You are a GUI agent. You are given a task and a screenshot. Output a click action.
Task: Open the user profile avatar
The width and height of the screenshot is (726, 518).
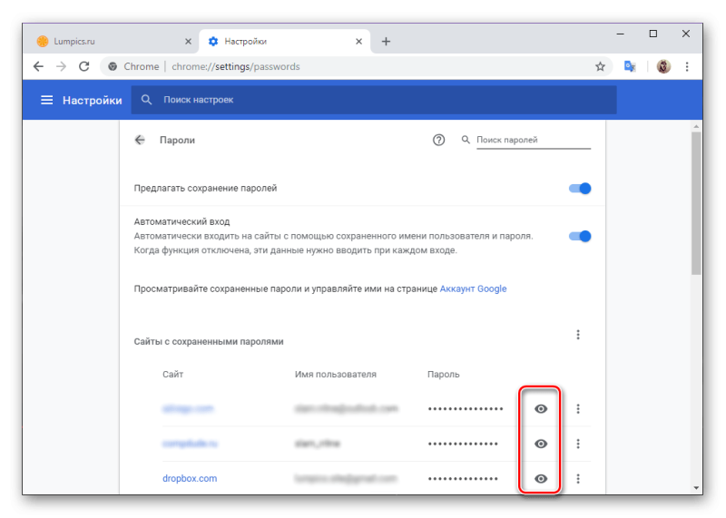[x=663, y=66]
